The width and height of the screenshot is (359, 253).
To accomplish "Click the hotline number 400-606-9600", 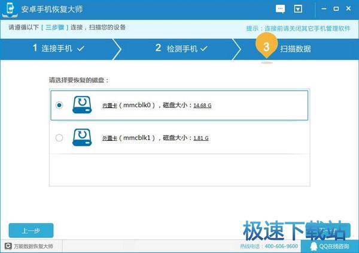I will point(281,246).
